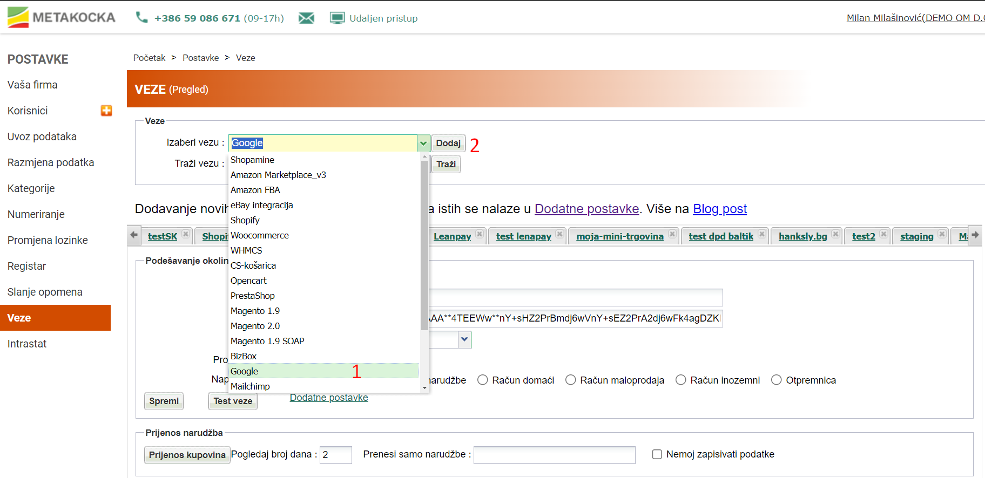
Task: Click the Pogledaj broj dana field
Action: 336,455
